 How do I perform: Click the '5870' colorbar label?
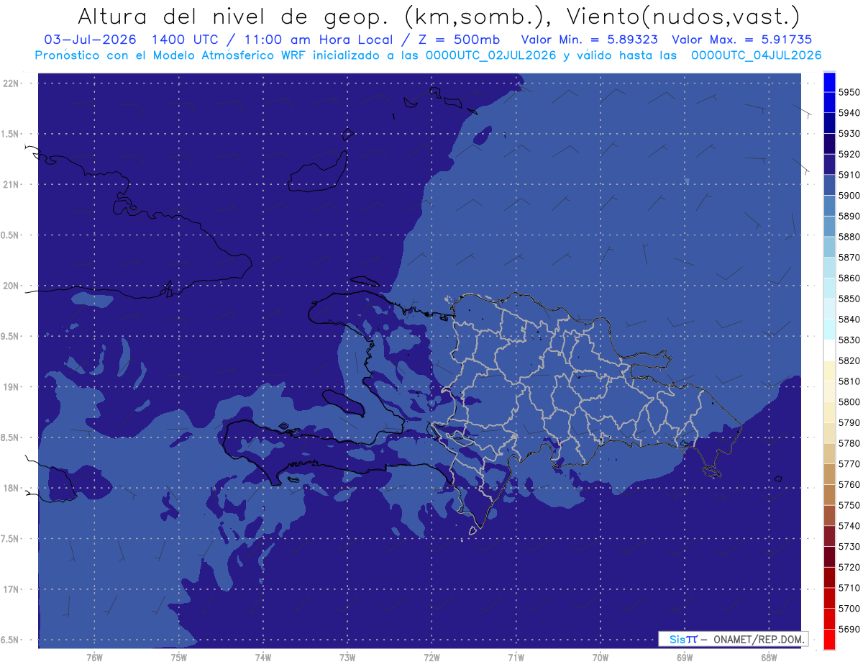tap(849, 258)
